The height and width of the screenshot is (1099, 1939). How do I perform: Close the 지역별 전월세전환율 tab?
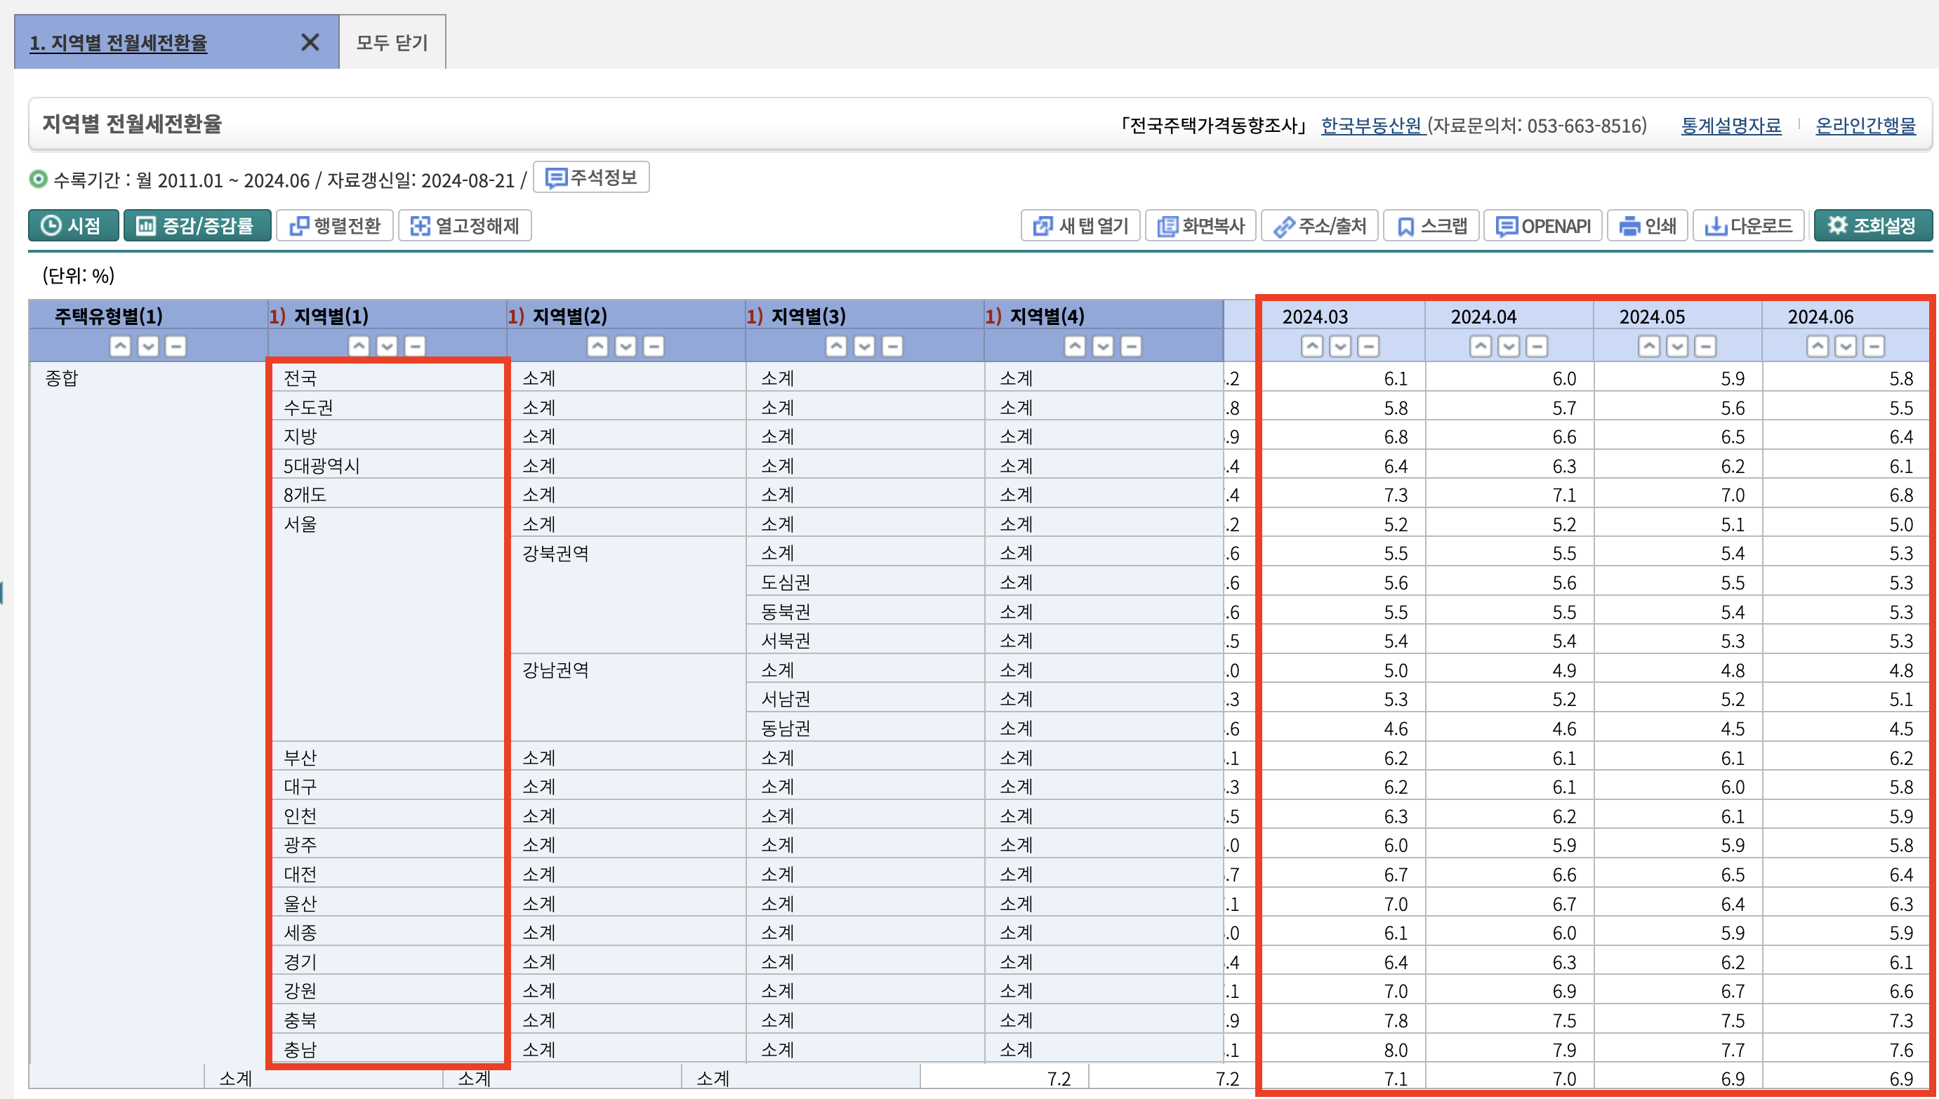(x=310, y=42)
